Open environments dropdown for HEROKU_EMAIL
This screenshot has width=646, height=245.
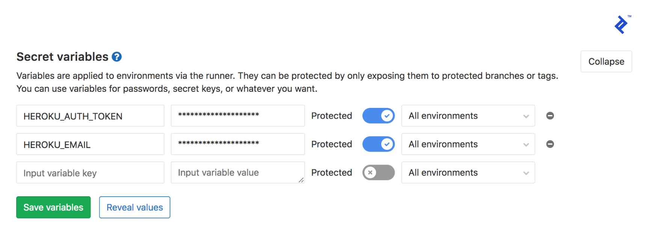click(468, 144)
